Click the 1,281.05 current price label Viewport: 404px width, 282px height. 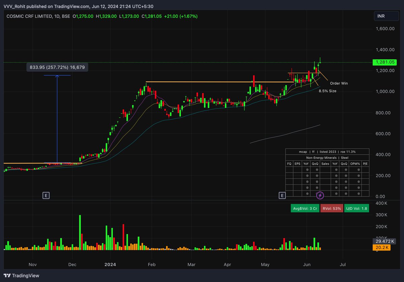[384, 62]
